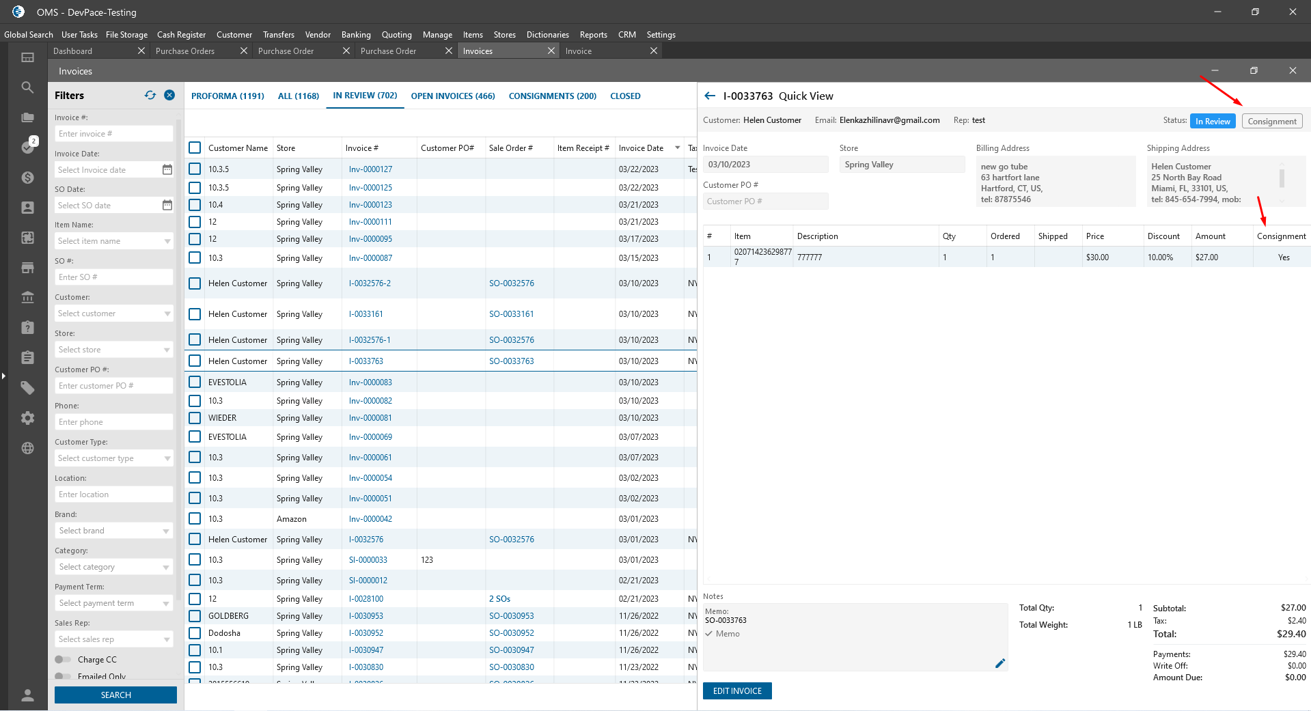Open sale order link SO-0033161
The width and height of the screenshot is (1311, 711).
pyautogui.click(x=511, y=314)
